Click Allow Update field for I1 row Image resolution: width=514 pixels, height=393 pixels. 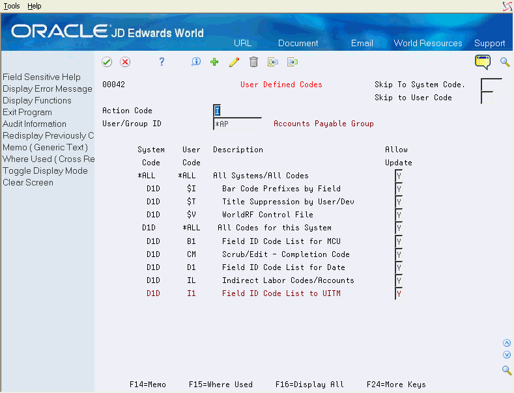pyautogui.click(x=399, y=293)
